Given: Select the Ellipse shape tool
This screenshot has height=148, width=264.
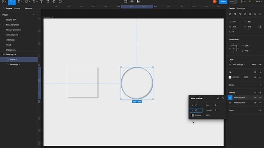Looking at the screenshot, I should [x=26, y=2].
